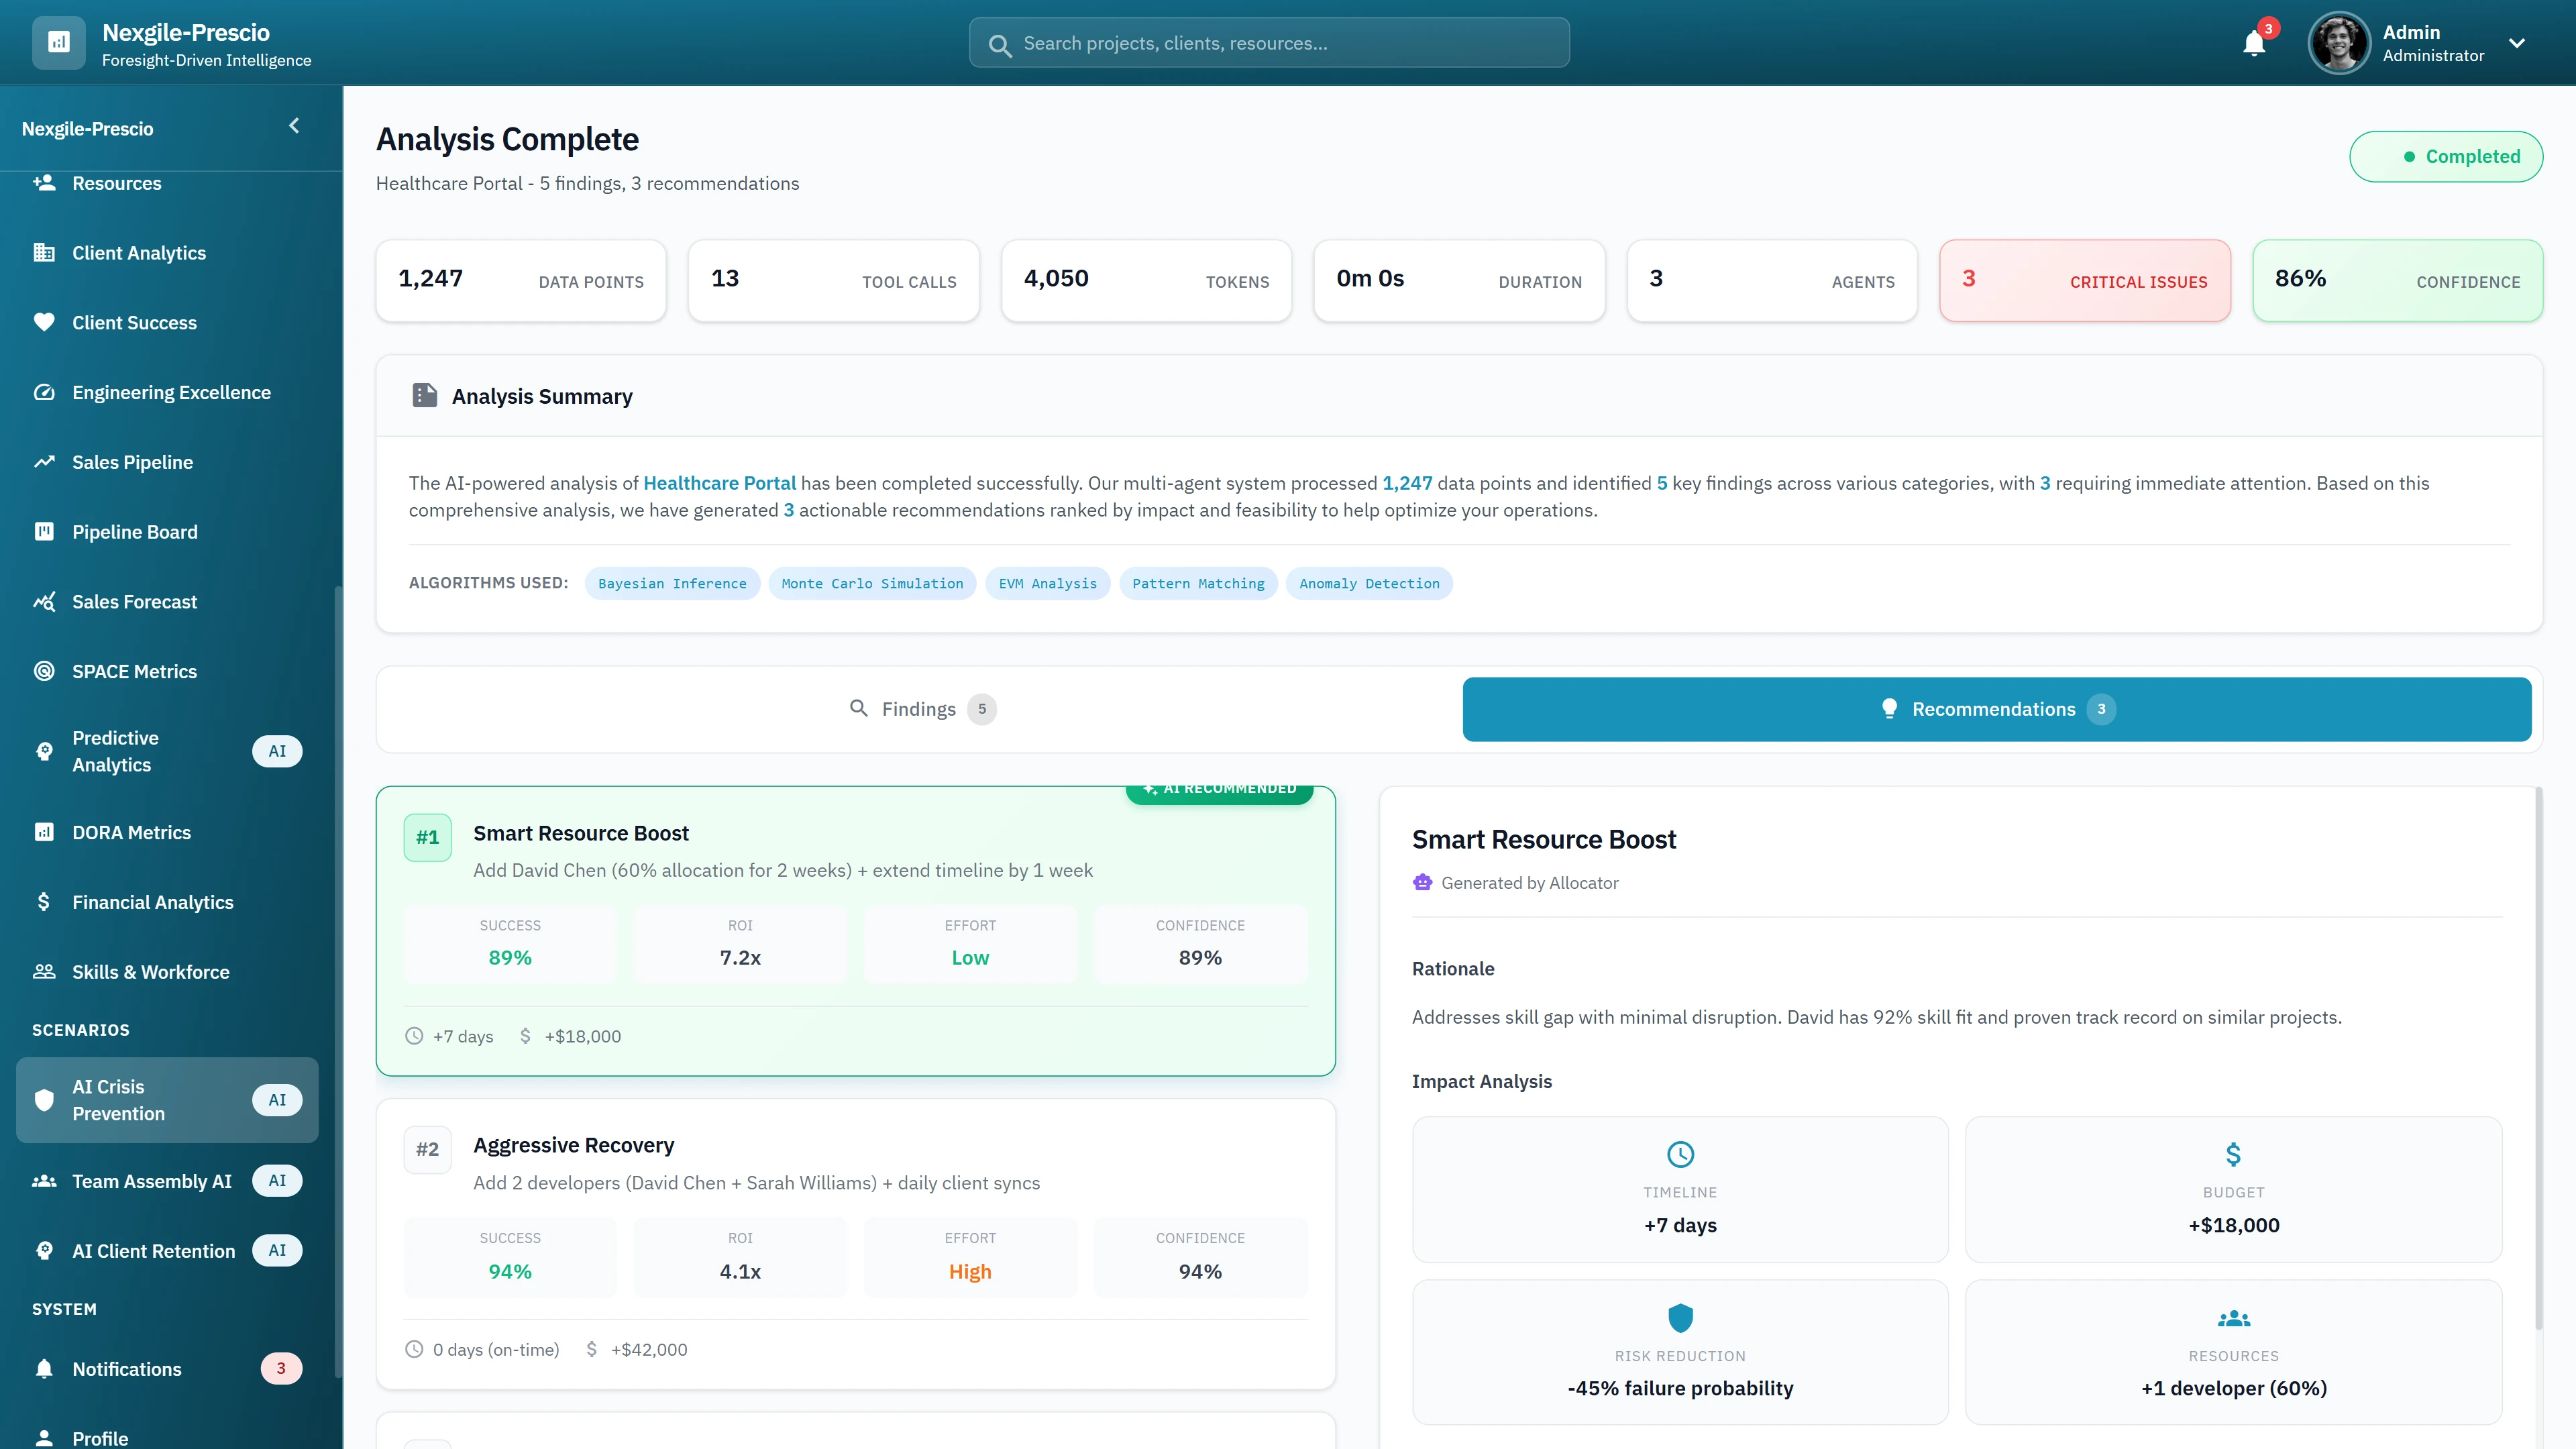Click the Critical Issues stat card
The width and height of the screenshot is (2576, 1449).
[2084, 281]
